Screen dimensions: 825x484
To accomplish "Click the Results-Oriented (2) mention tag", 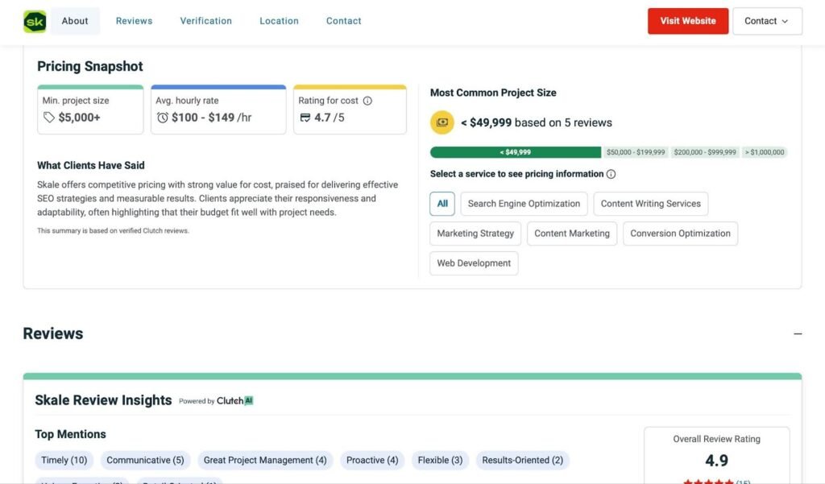I will (522, 461).
